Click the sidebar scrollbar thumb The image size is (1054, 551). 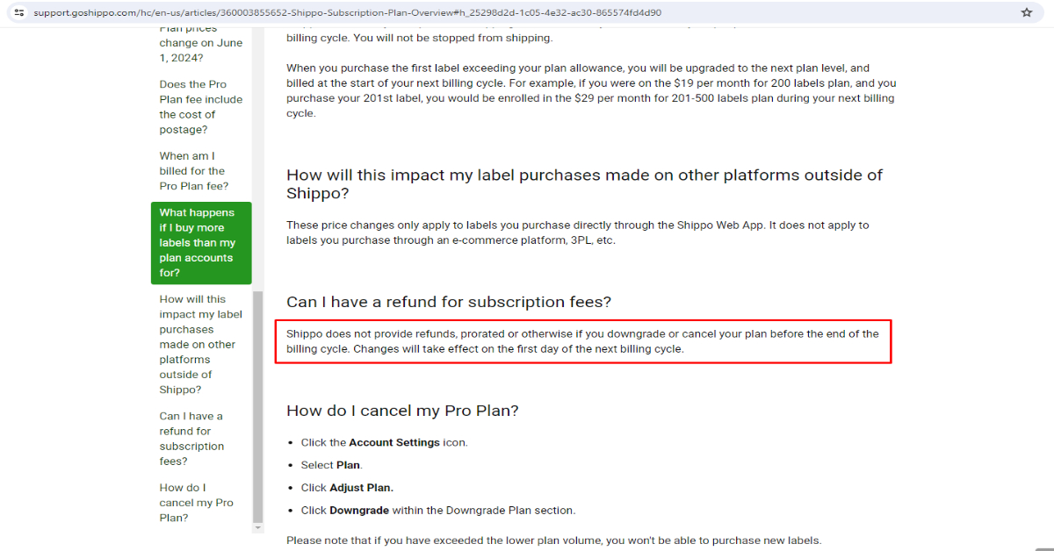(x=257, y=406)
